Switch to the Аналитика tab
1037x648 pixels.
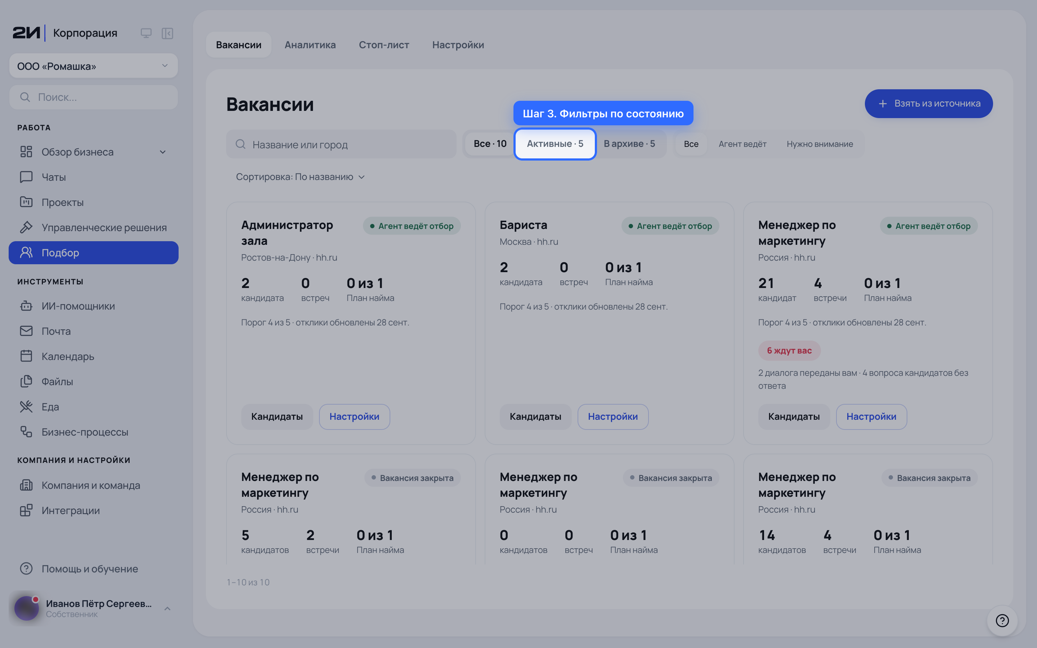pos(310,45)
